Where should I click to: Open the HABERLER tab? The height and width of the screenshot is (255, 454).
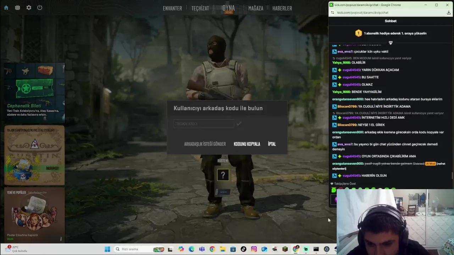click(282, 8)
